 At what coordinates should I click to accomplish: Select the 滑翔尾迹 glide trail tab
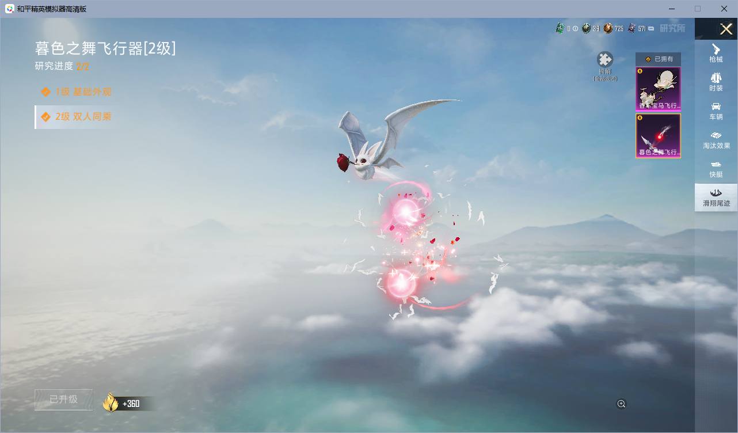tap(716, 197)
